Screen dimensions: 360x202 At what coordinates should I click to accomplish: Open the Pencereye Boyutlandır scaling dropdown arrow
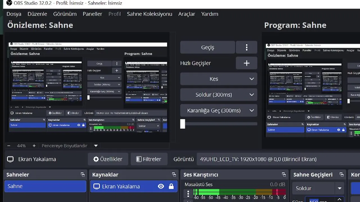pos(96,146)
